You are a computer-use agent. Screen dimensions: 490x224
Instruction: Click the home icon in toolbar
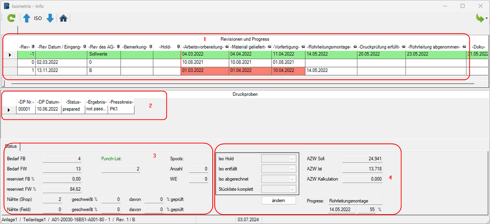tap(64, 19)
